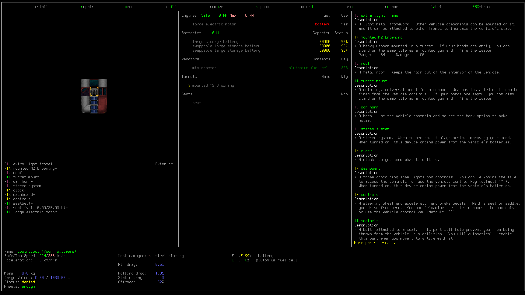
Task: Click the Offroad 52% value
Action: 161,282
